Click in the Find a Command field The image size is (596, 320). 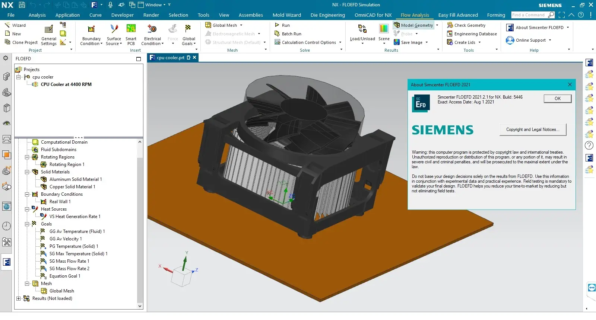click(529, 15)
